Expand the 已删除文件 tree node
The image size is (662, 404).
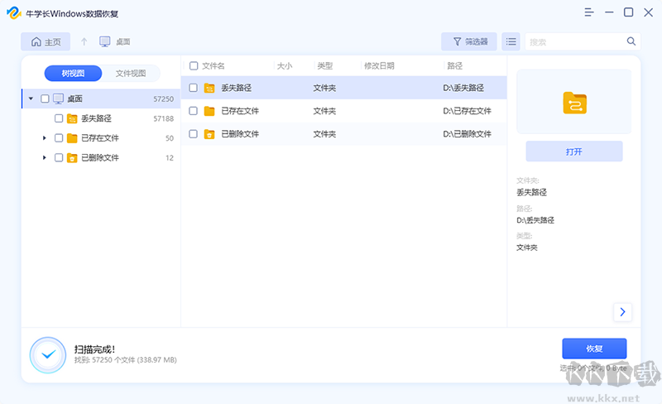[45, 157]
